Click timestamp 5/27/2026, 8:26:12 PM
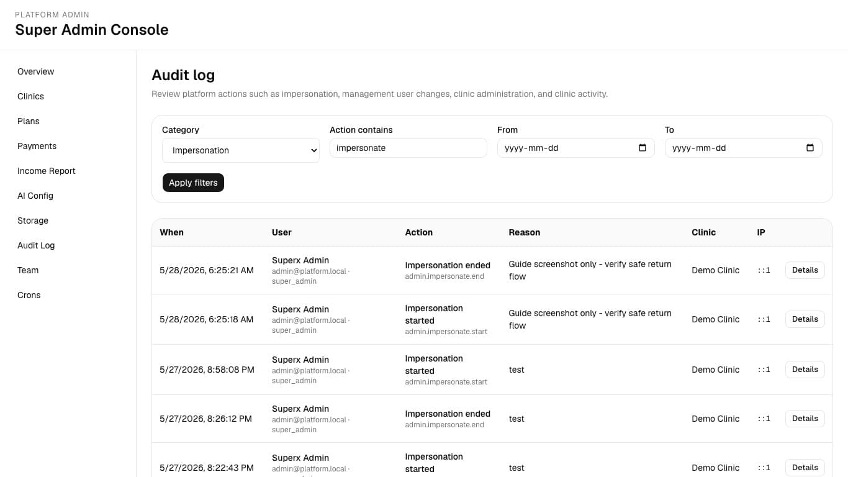The height and width of the screenshot is (477, 848). click(x=205, y=419)
